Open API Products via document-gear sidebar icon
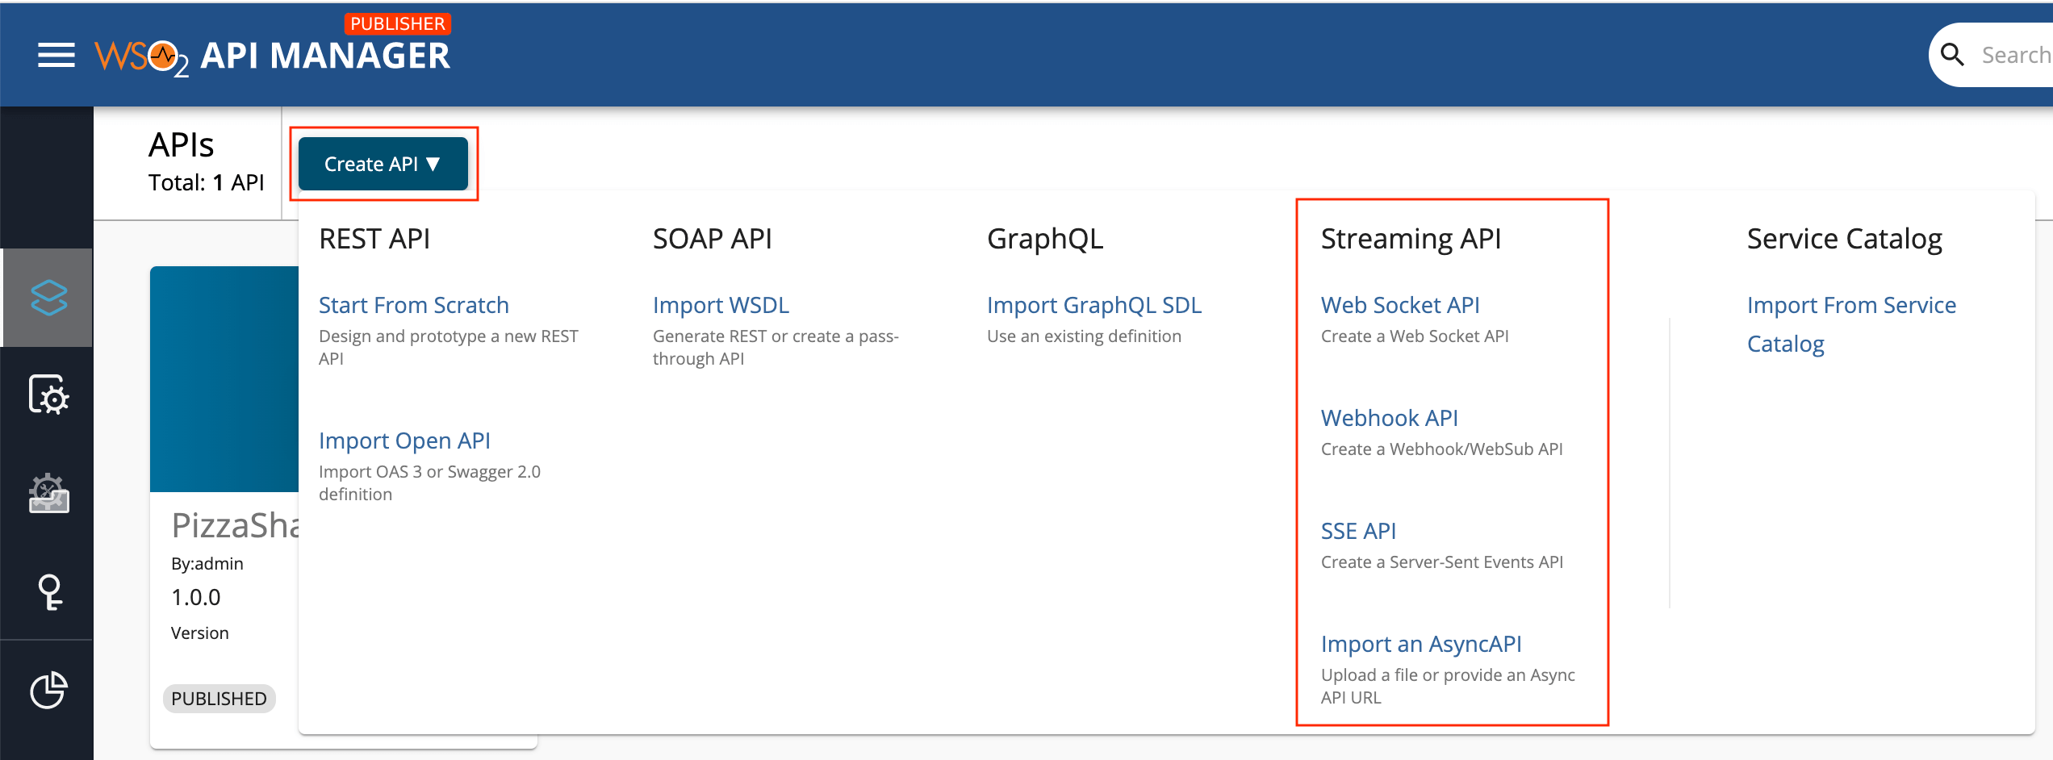The height and width of the screenshot is (760, 2053). (x=48, y=395)
